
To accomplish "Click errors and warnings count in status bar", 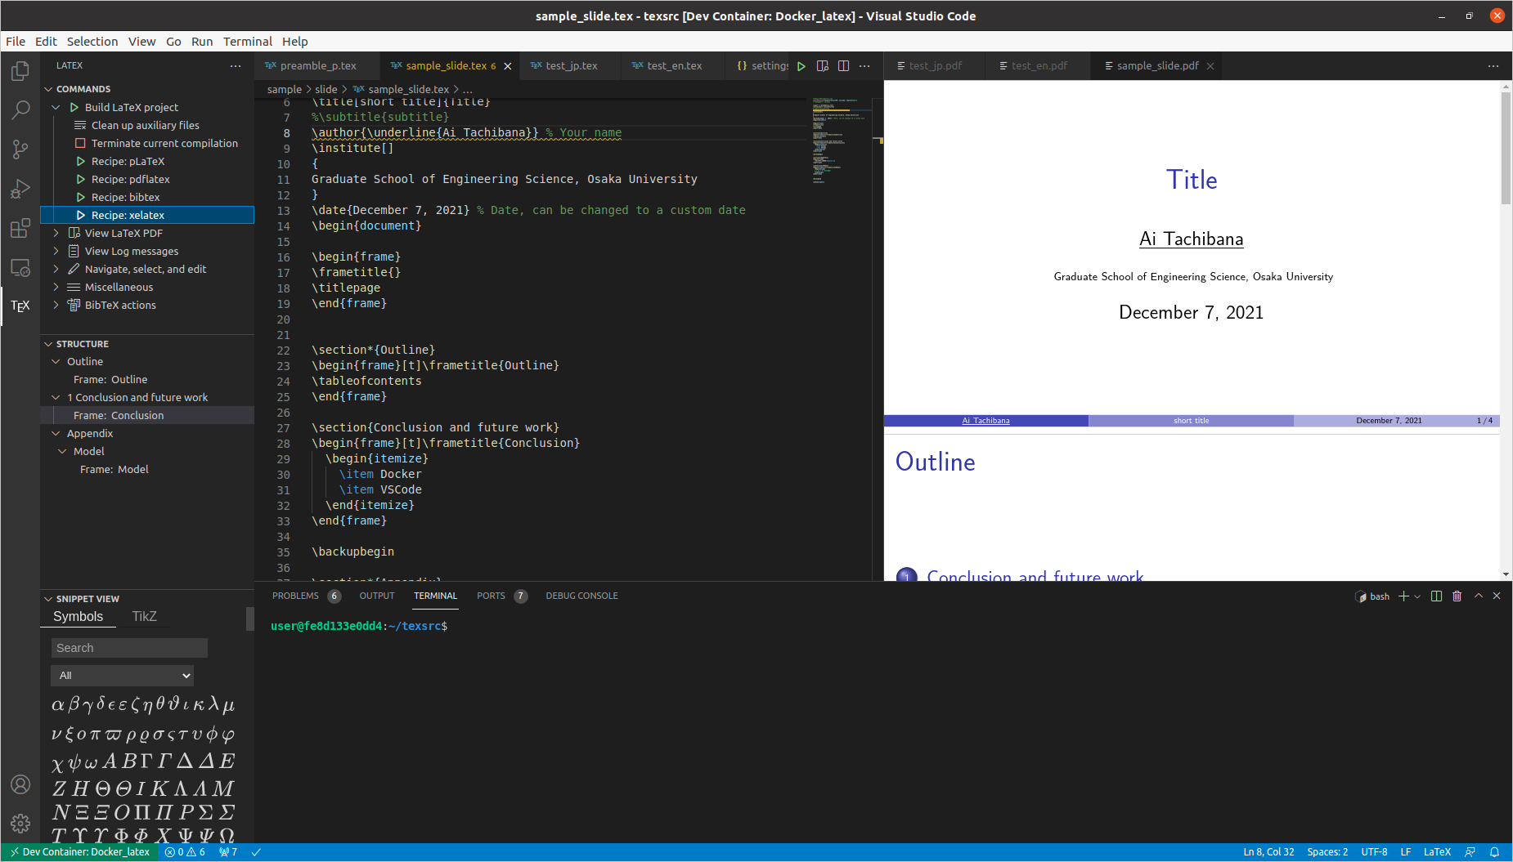I will tap(185, 852).
